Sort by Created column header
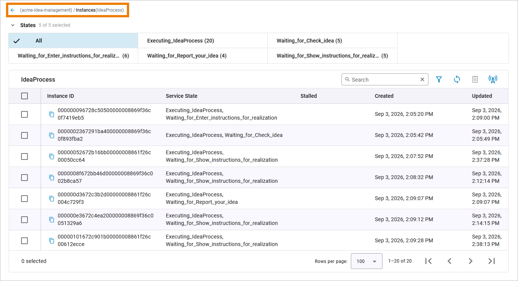This screenshot has width=518, height=281. pos(384,96)
